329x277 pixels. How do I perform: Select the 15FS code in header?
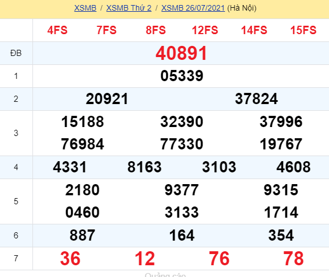(303, 30)
